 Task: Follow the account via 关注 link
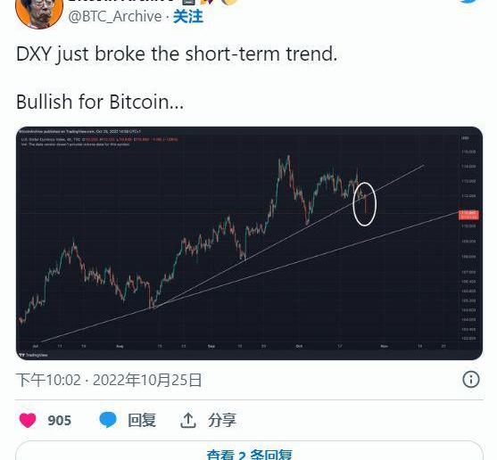coord(188,16)
